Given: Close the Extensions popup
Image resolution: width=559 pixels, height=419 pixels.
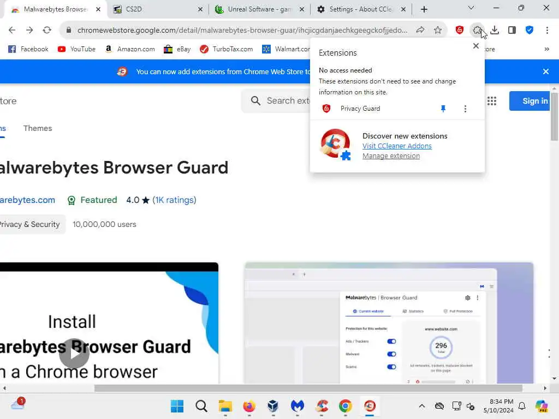Looking at the screenshot, I should point(475,46).
